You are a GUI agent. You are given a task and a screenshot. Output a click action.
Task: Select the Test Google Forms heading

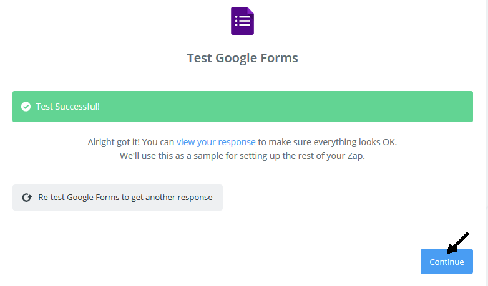(242, 58)
